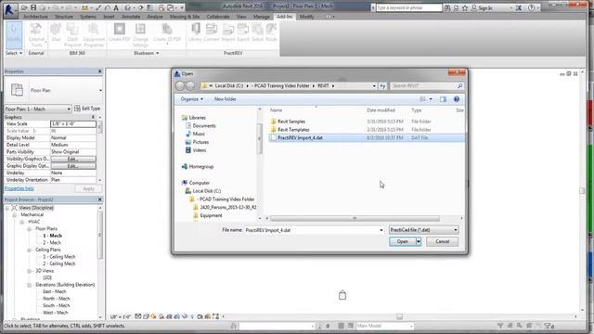Open External Tools in the ribbon
Screen dimensions: 594x334
click(36, 35)
